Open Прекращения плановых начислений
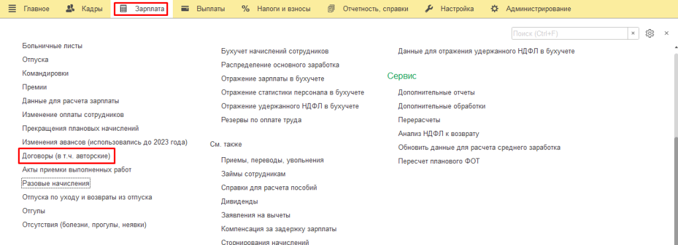Screen dimensions: 678x245 point(80,129)
